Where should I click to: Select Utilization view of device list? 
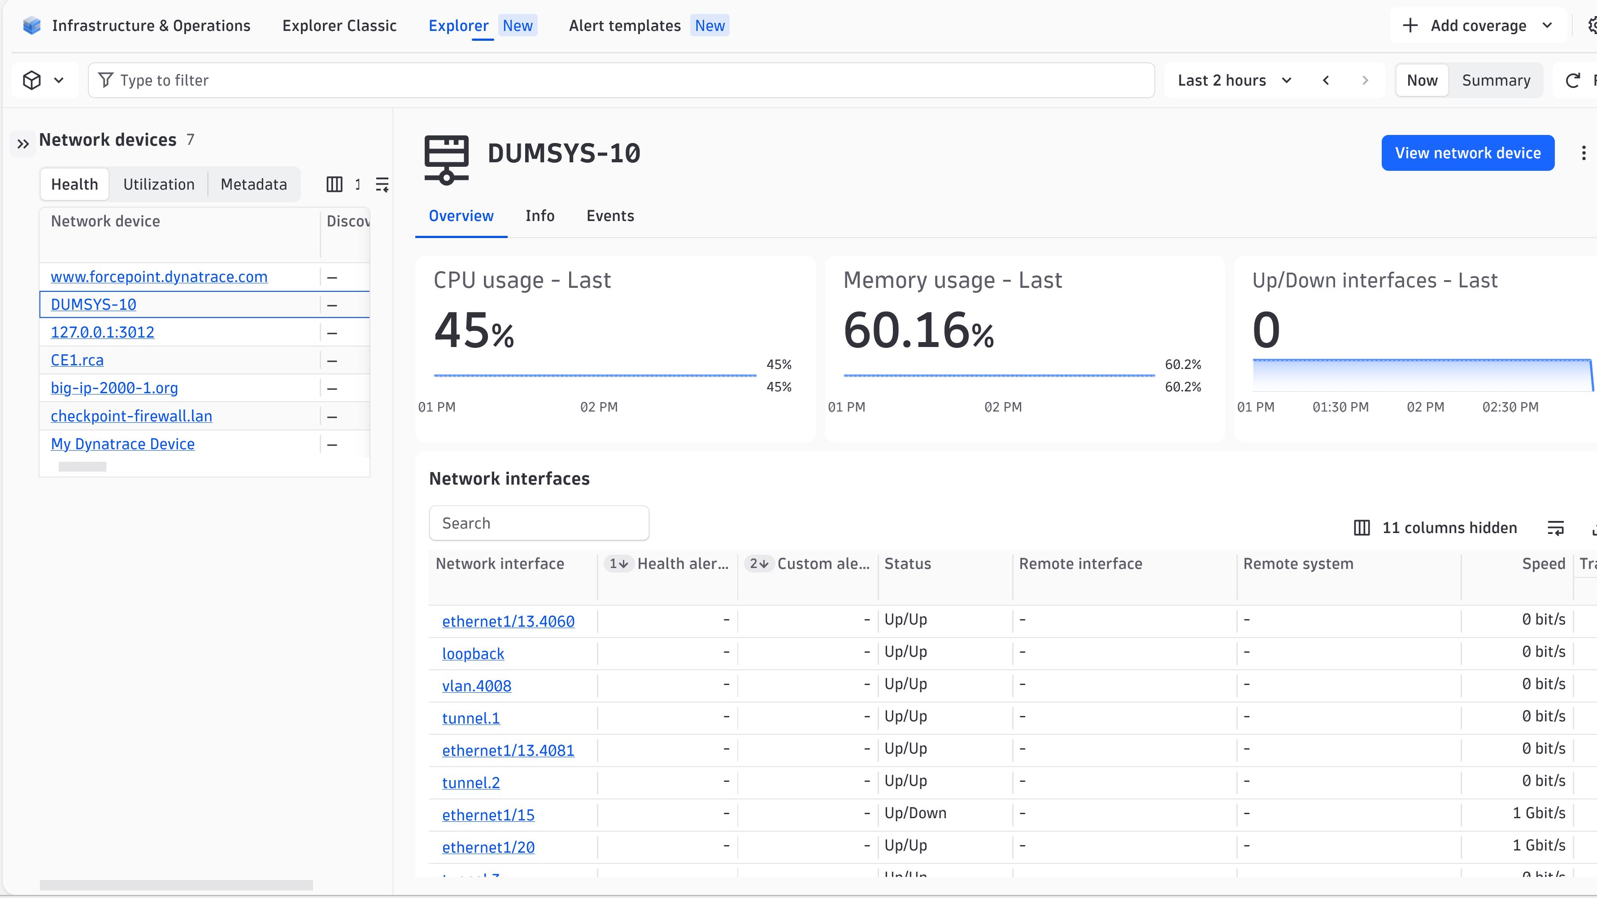click(159, 184)
